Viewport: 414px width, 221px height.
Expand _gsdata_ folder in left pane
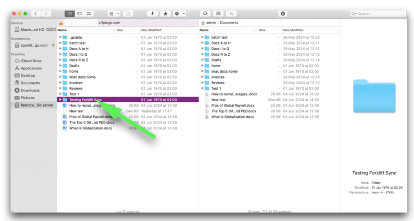[x=60, y=37]
